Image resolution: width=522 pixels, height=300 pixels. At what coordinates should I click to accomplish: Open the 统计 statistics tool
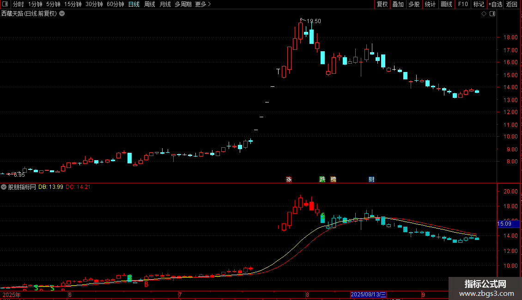tap(430, 4)
